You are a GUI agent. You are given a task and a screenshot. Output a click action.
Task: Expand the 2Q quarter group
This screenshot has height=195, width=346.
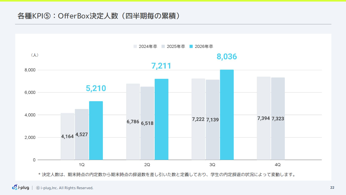147,164
